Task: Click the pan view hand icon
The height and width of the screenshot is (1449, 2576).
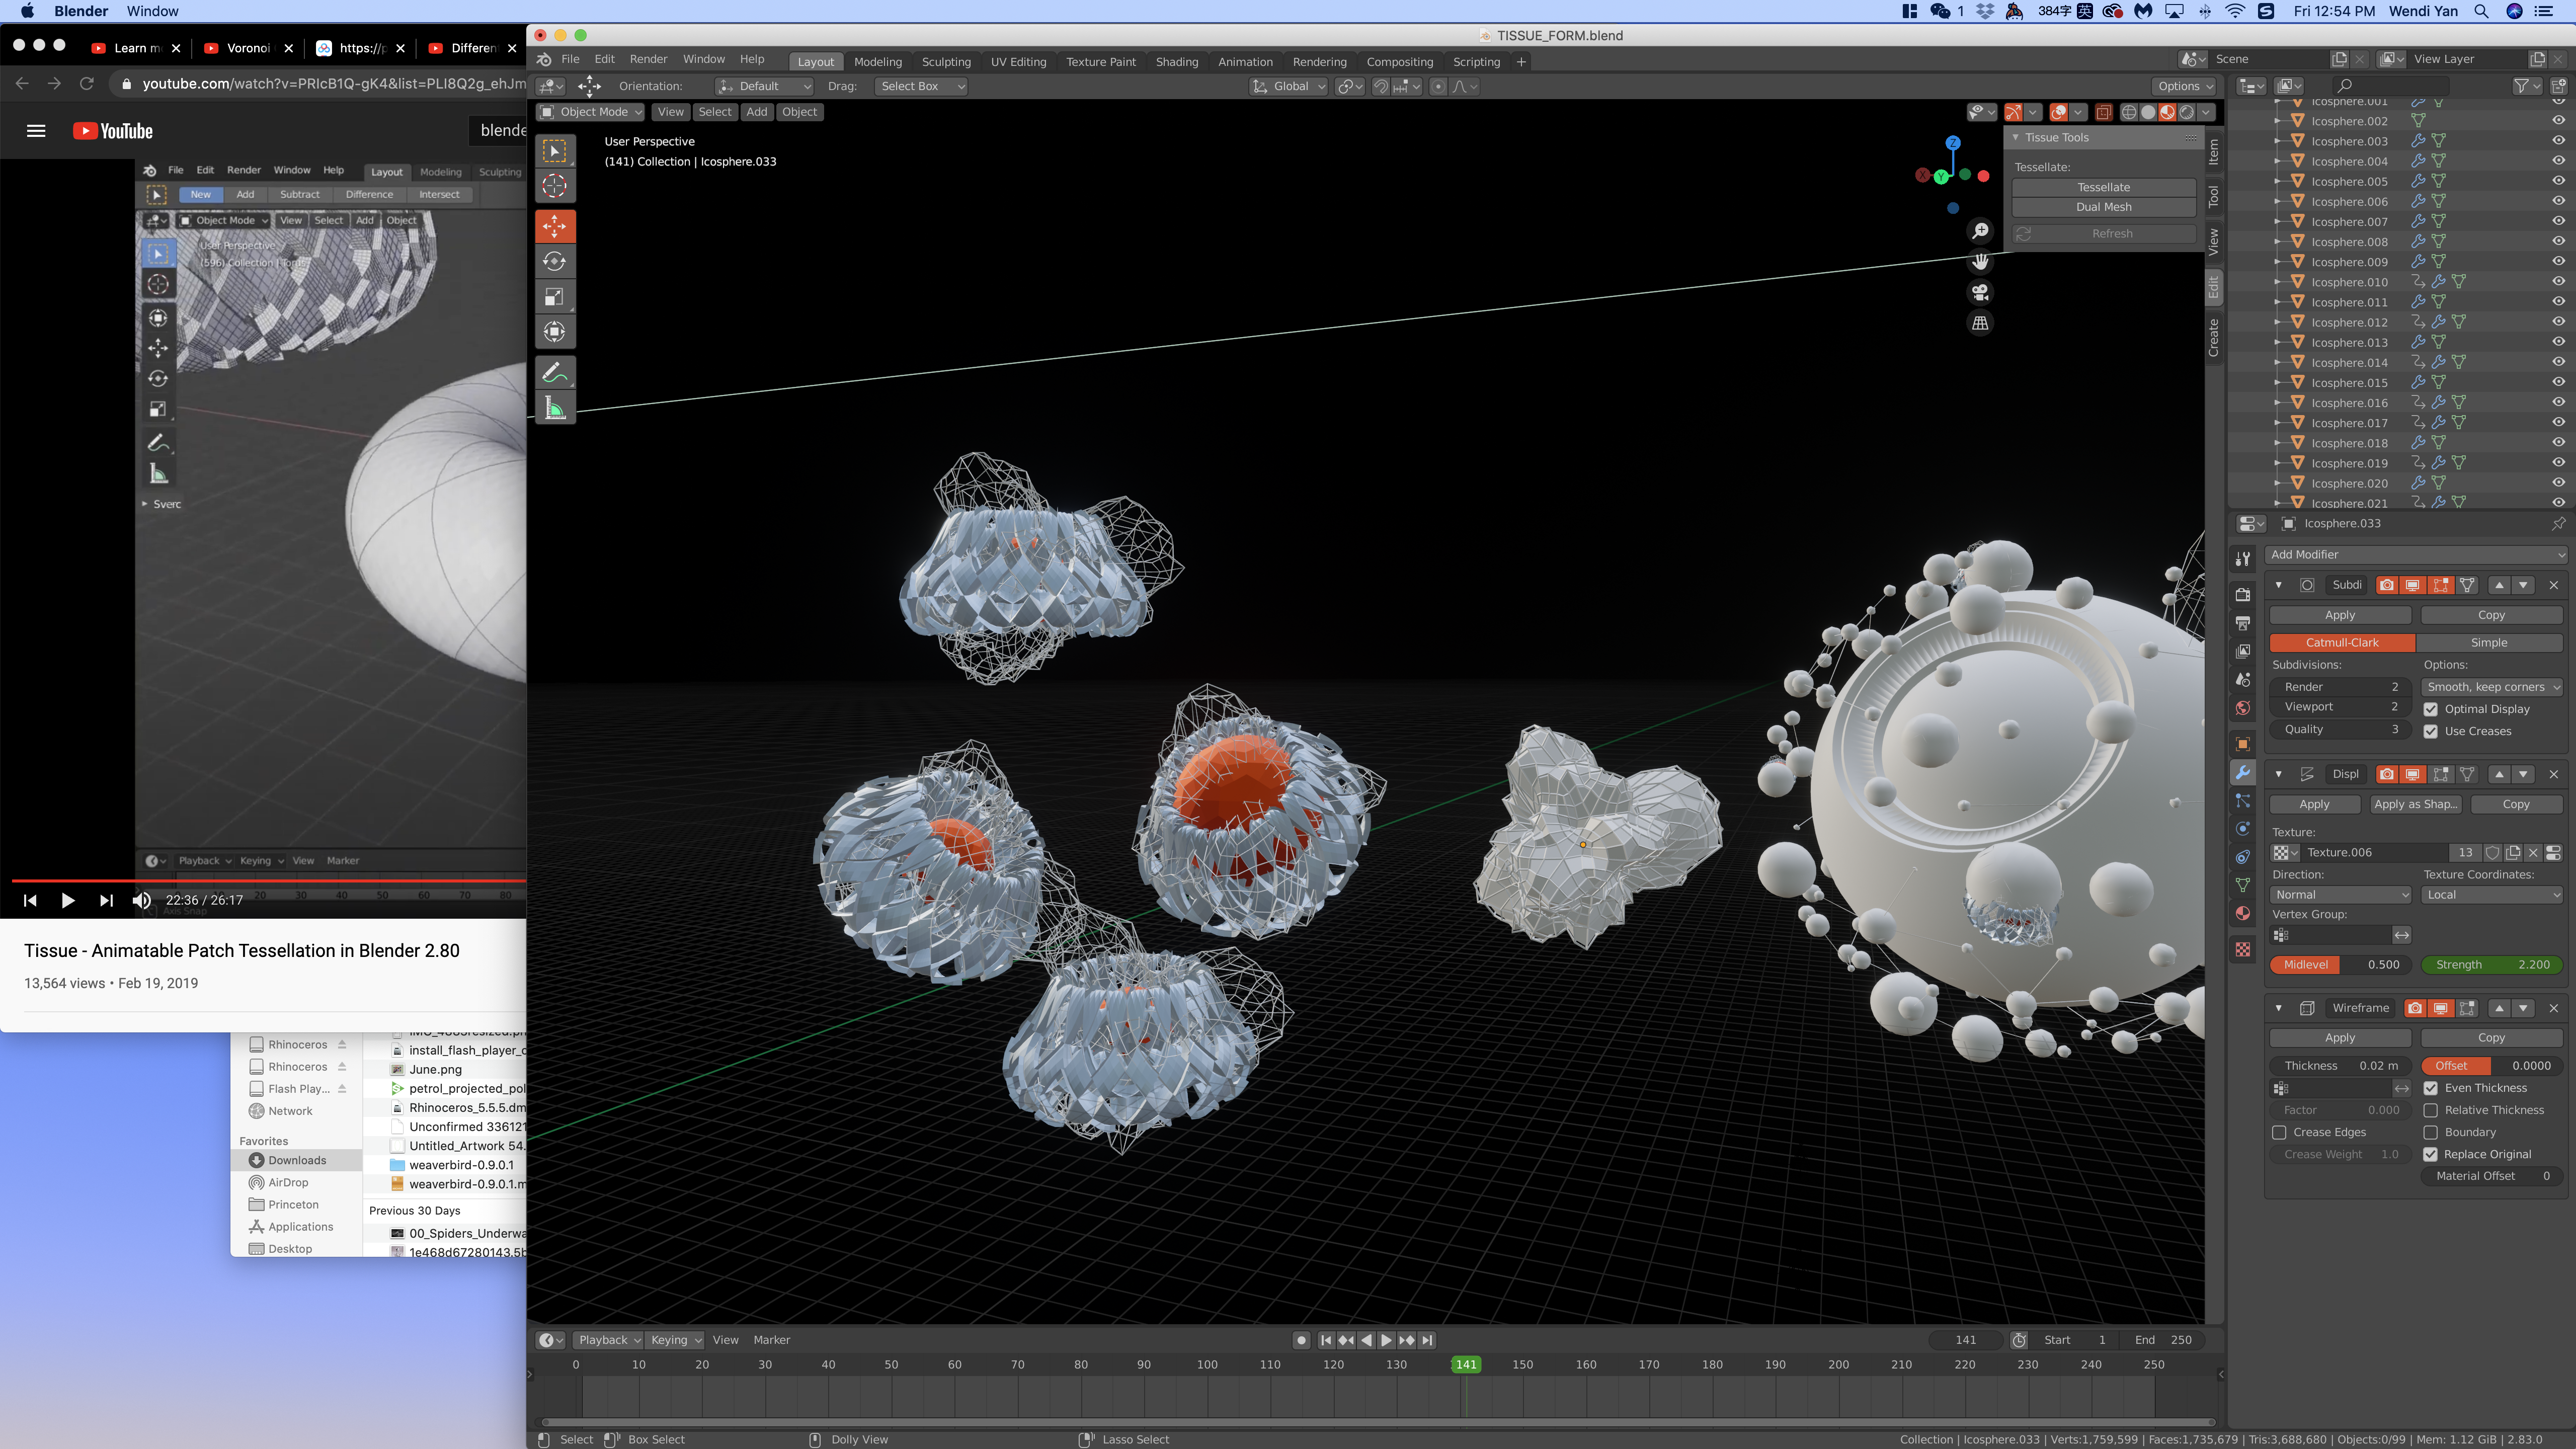Action: (x=1980, y=262)
